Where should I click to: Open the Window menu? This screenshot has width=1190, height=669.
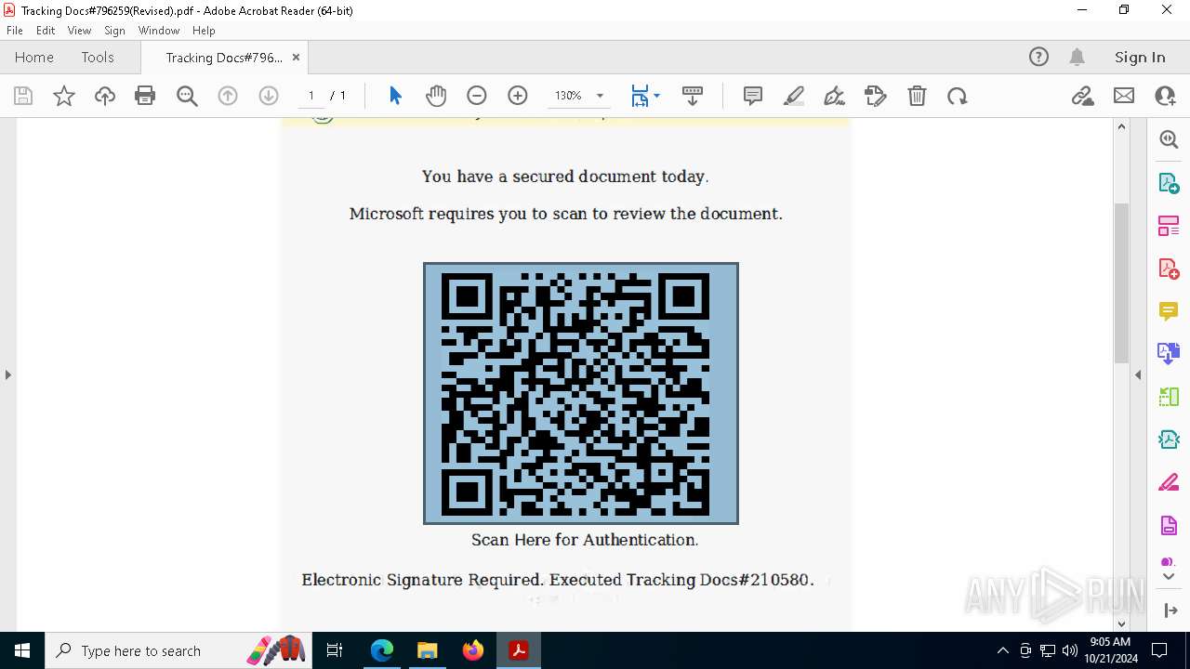(159, 31)
